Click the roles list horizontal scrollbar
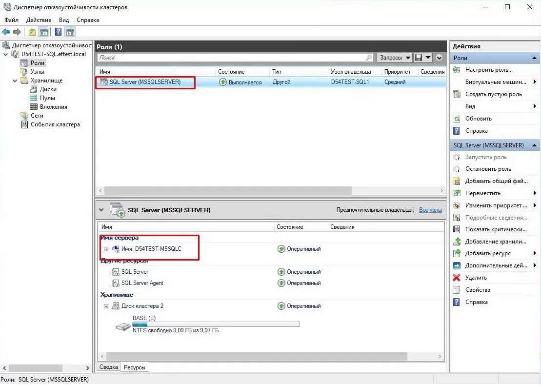Screen dimensions: 541x385 [x=228, y=191]
